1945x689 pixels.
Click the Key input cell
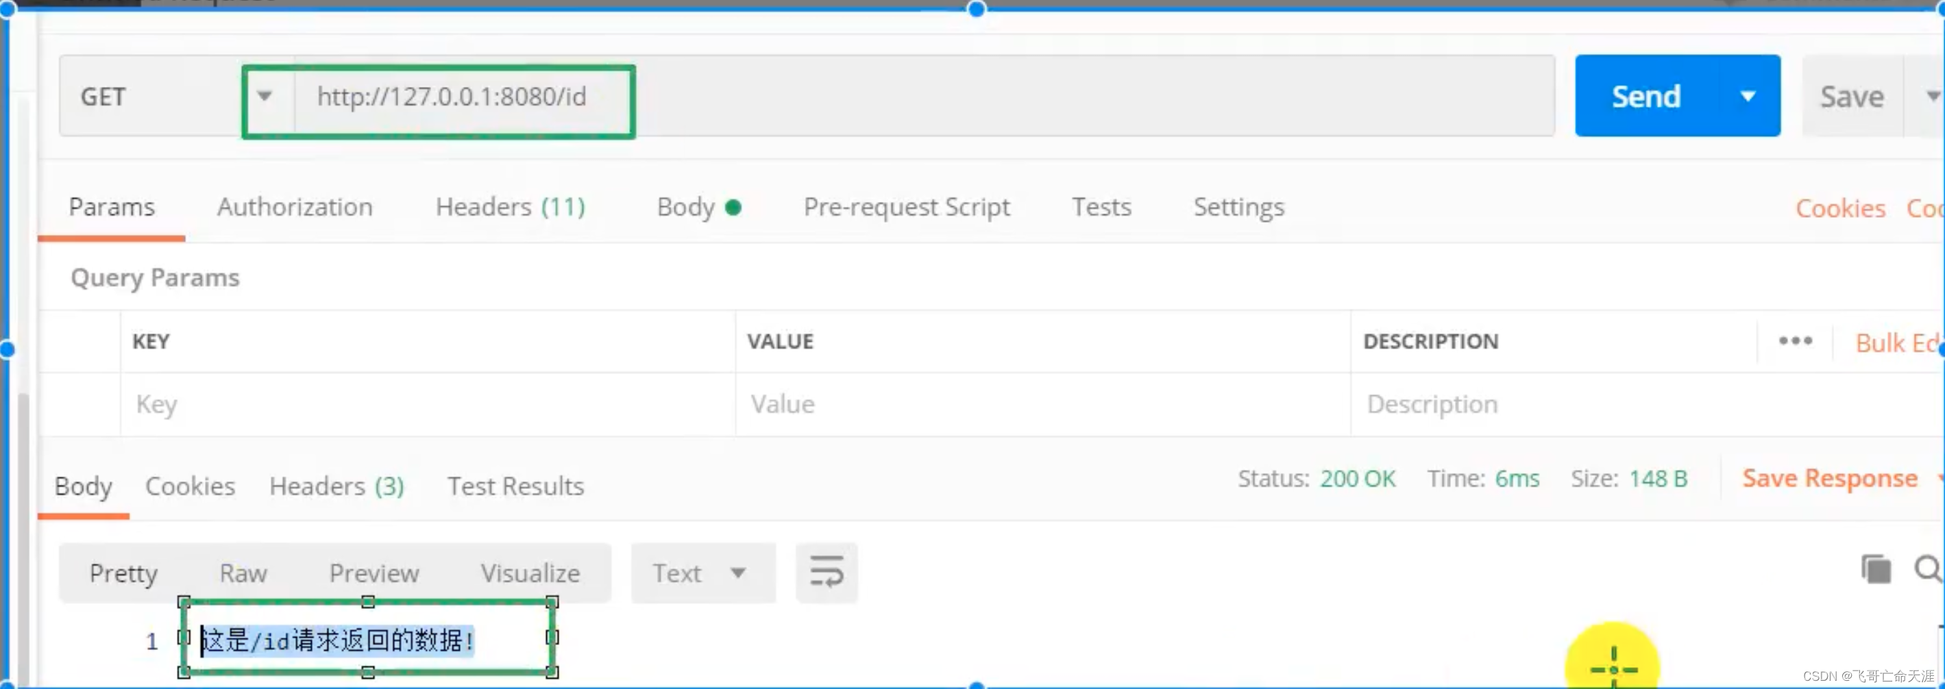pos(428,405)
